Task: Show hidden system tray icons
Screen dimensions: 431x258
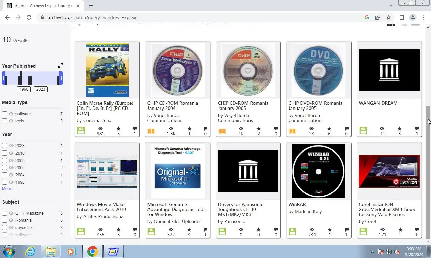Action: click(372, 252)
